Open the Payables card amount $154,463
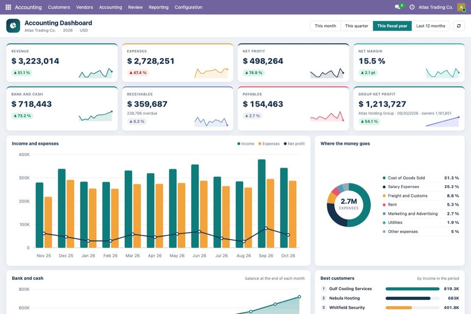471x314 pixels. click(263, 104)
